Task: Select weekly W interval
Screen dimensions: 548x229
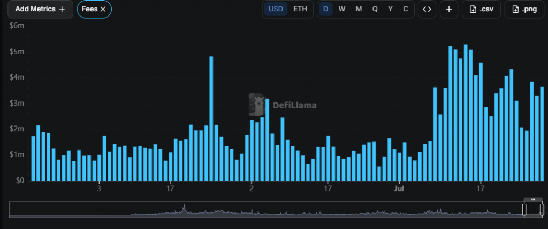Action: coord(342,9)
